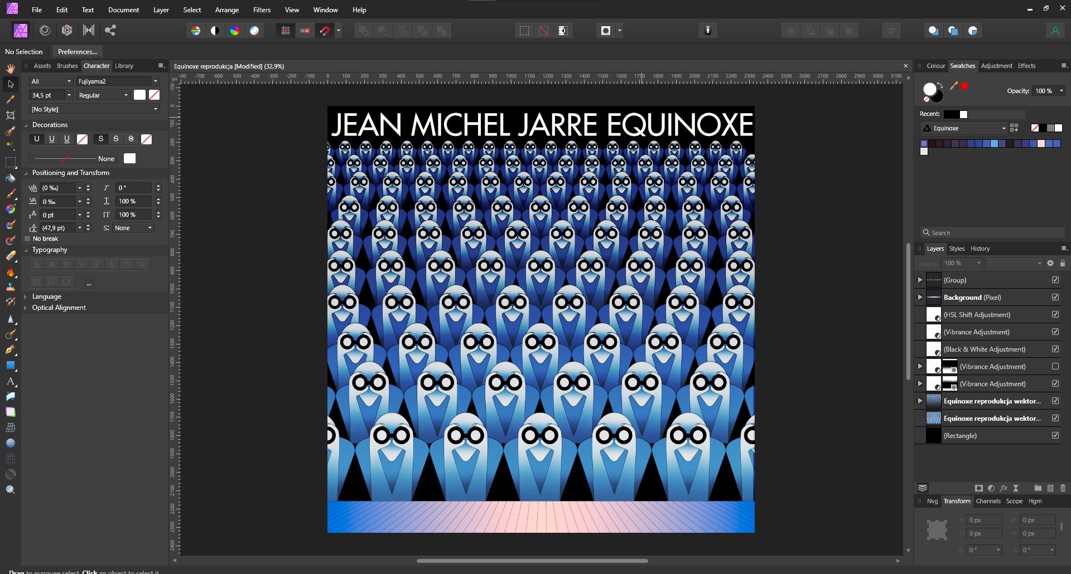Pick the bright light-blue swatch in palette
Screen dimensions: 1071x574
[x=994, y=144]
